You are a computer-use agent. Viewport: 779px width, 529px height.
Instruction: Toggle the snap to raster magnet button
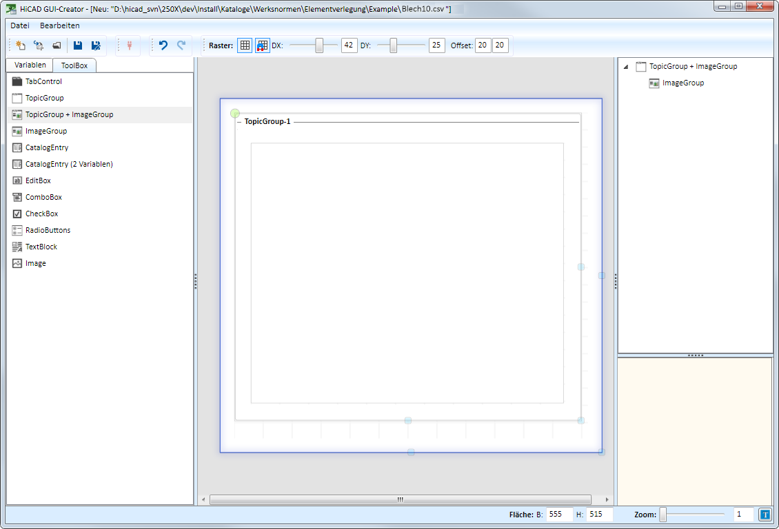click(263, 45)
